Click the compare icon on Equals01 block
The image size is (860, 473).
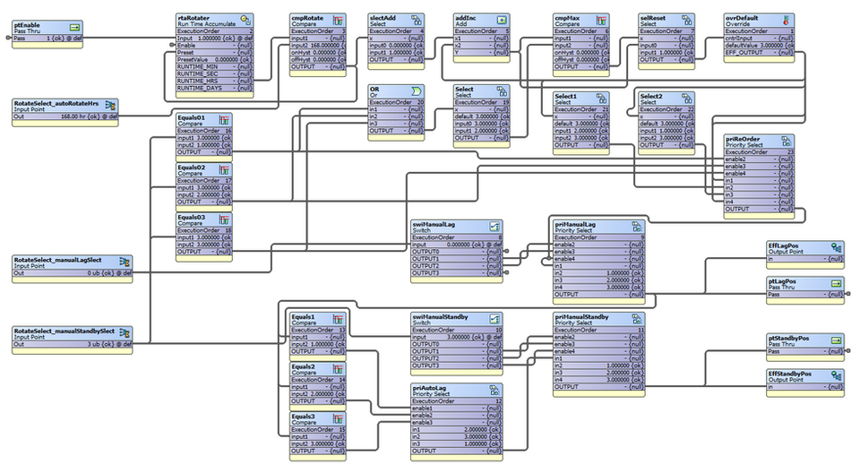224,120
